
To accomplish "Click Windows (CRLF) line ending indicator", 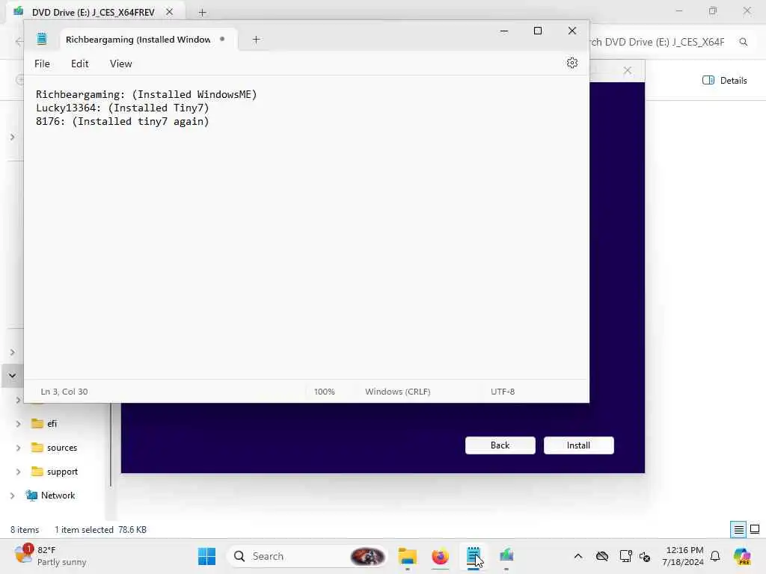I will coord(398,392).
